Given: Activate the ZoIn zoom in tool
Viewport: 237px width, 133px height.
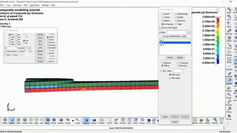Looking at the screenshot, I should click(129, 121).
